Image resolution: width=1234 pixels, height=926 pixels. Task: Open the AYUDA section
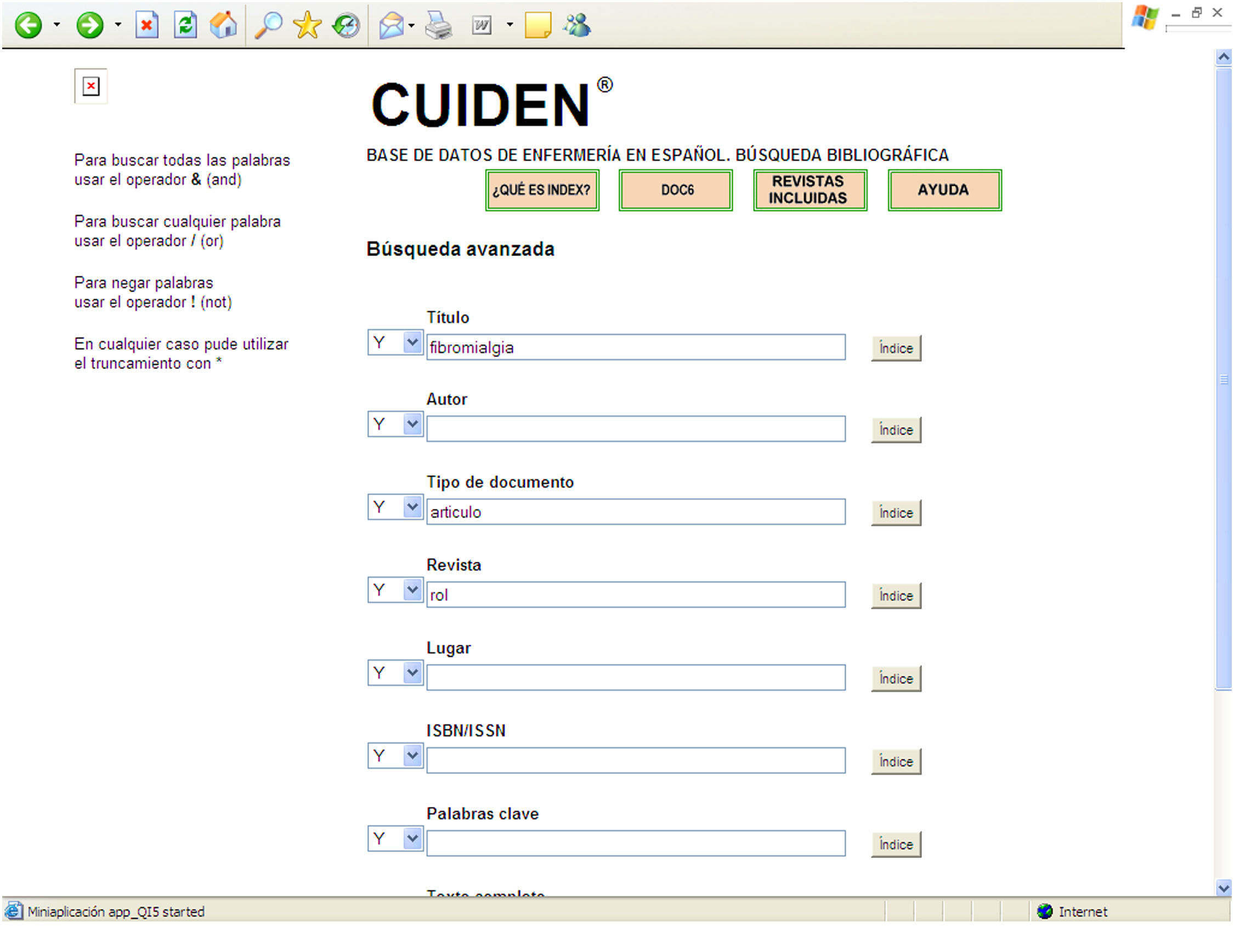click(x=944, y=190)
